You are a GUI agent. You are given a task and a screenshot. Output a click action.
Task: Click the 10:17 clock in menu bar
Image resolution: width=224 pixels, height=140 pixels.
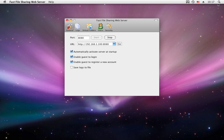211,2
